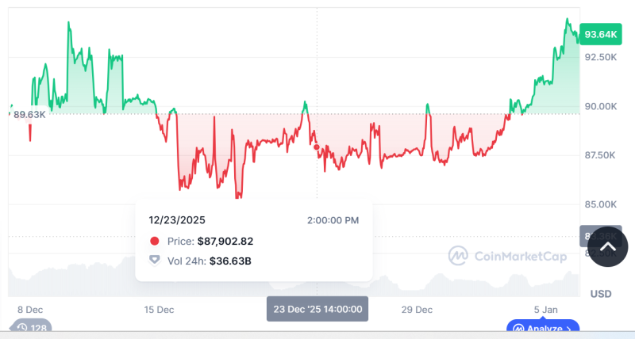Click the 23 Dec '25 14:00:00 time label
The width and height of the screenshot is (635, 339).
click(x=317, y=309)
